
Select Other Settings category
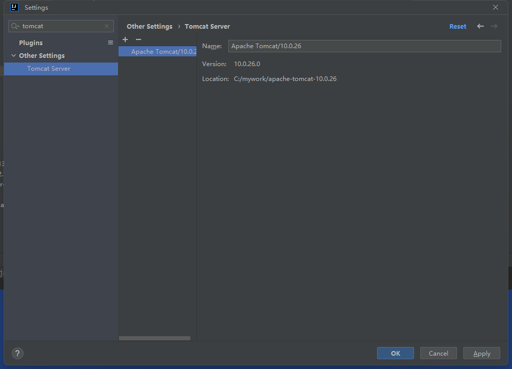(42, 55)
